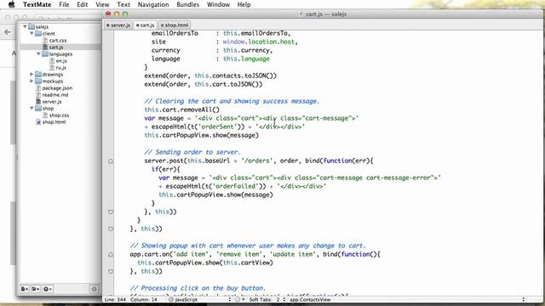Click the drawings folder icon
This screenshot has width=545, height=306.
pyautogui.click(x=38, y=74)
